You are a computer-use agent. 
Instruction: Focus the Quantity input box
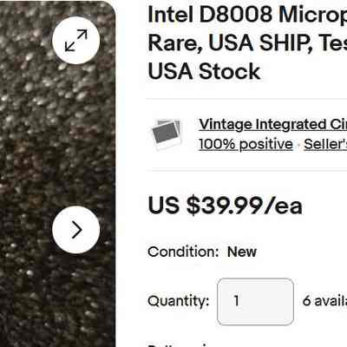[x=255, y=302]
